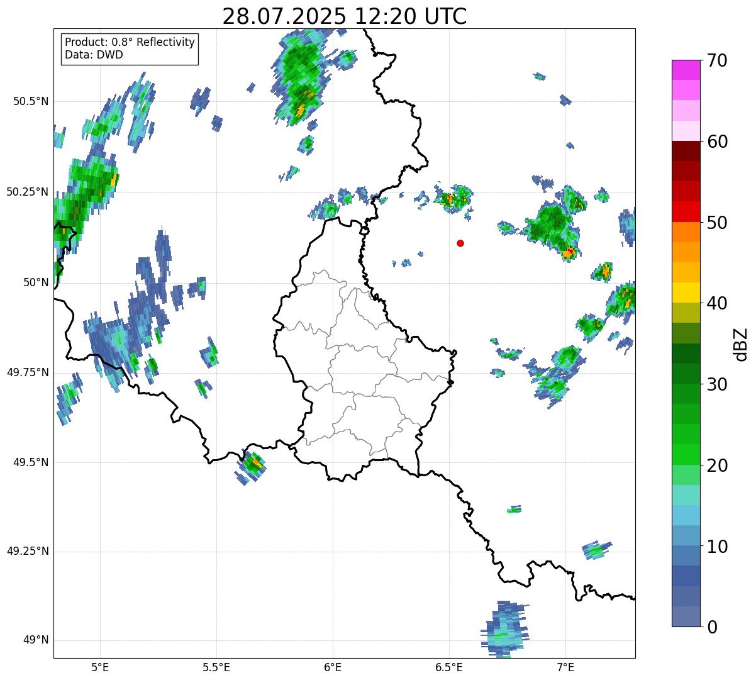Click the latitude label "50°N"
This screenshot has height=680, width=756.
36,283
